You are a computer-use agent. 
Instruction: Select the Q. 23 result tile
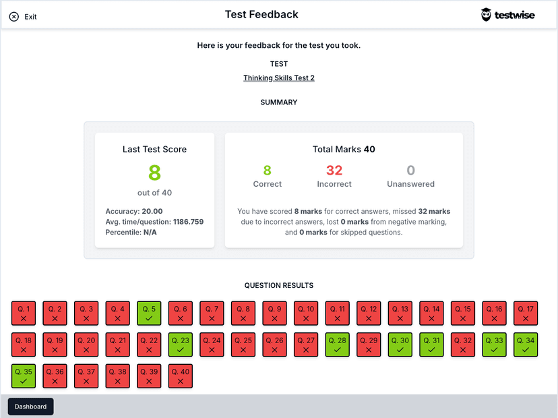coord(180,345)
